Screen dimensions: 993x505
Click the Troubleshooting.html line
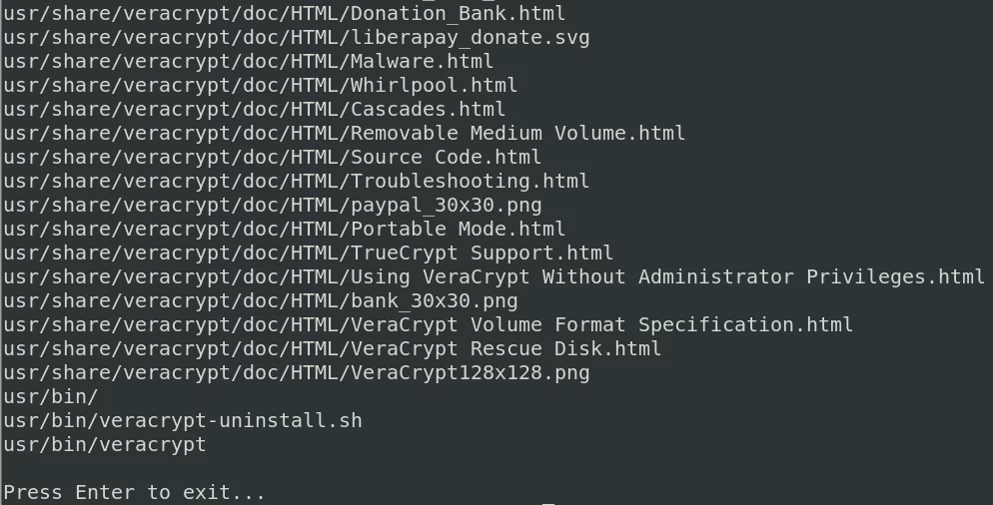[297, 182]
